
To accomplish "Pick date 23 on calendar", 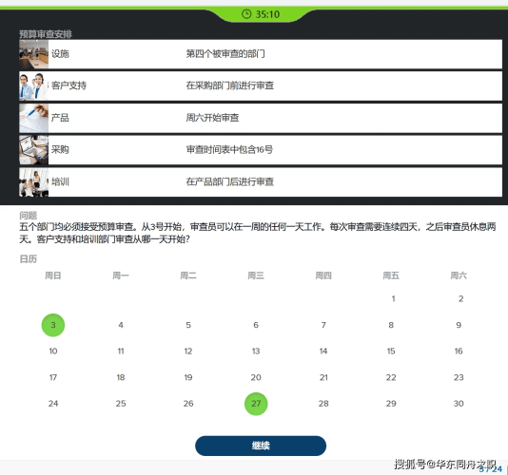I will [x=459, y=377].
